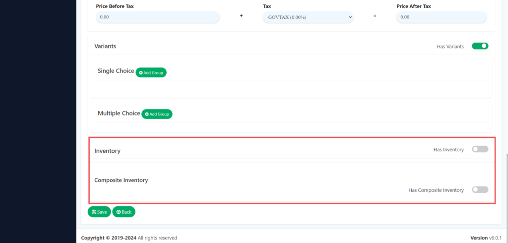Image resolution: width=508 pixels, height=243 pixels.
Task: Click the arrow icon on Back button
Action: click(119, 212)
